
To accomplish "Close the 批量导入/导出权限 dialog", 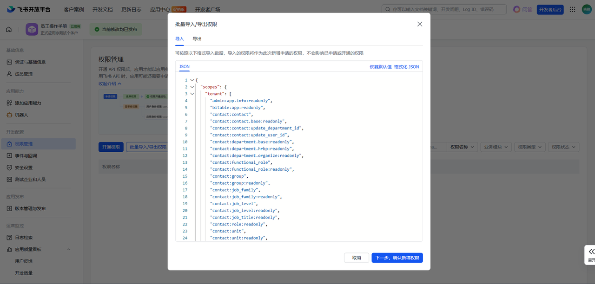I will click(420, 24).
